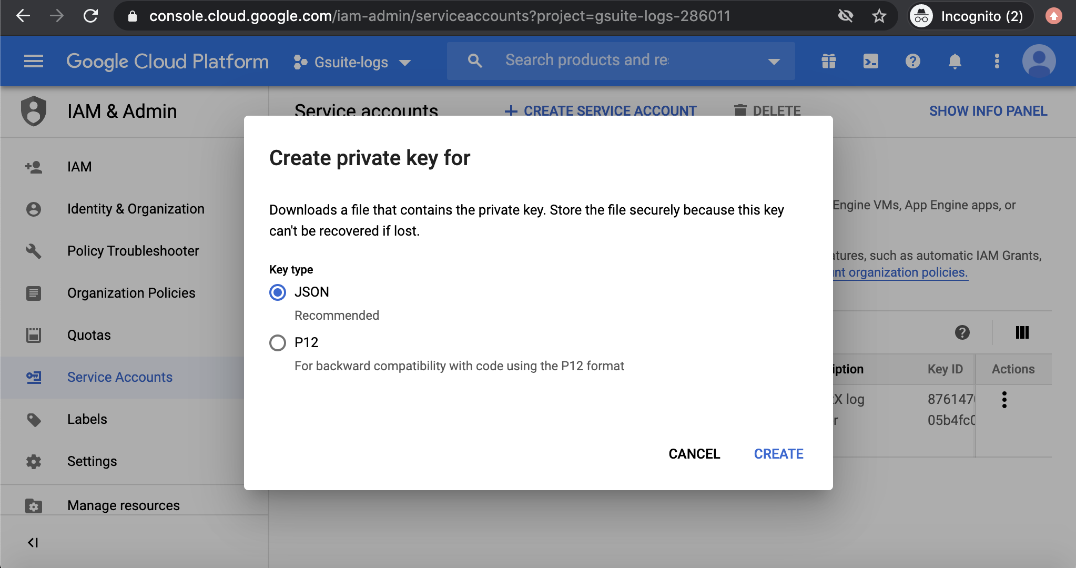Select the JSON key type
1076x568 pixels.
click(277, 292)
